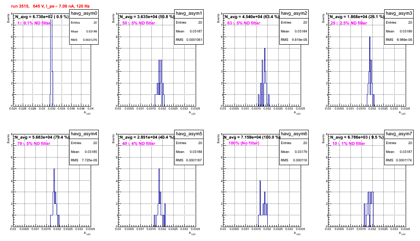This screenshot has height=241, width=420.
Task: Click the histogram peak in havg_asym6 plot
Action: [260, 198]
